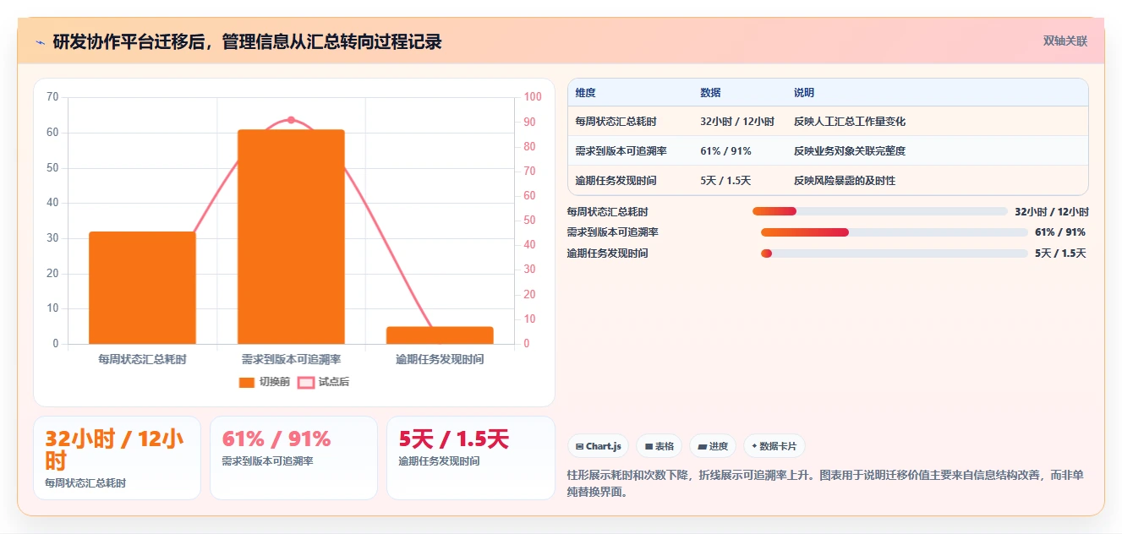This screenshot has height=534, width=1122.
Task: Click the 需求到版本可追溯率 progress bar
Action: coord(894,232)
